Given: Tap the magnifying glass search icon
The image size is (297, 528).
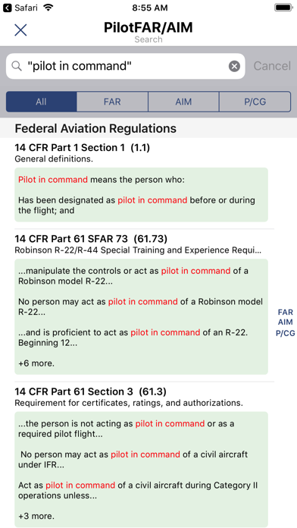Looking at the screenshot, I should tap(17, 66).
